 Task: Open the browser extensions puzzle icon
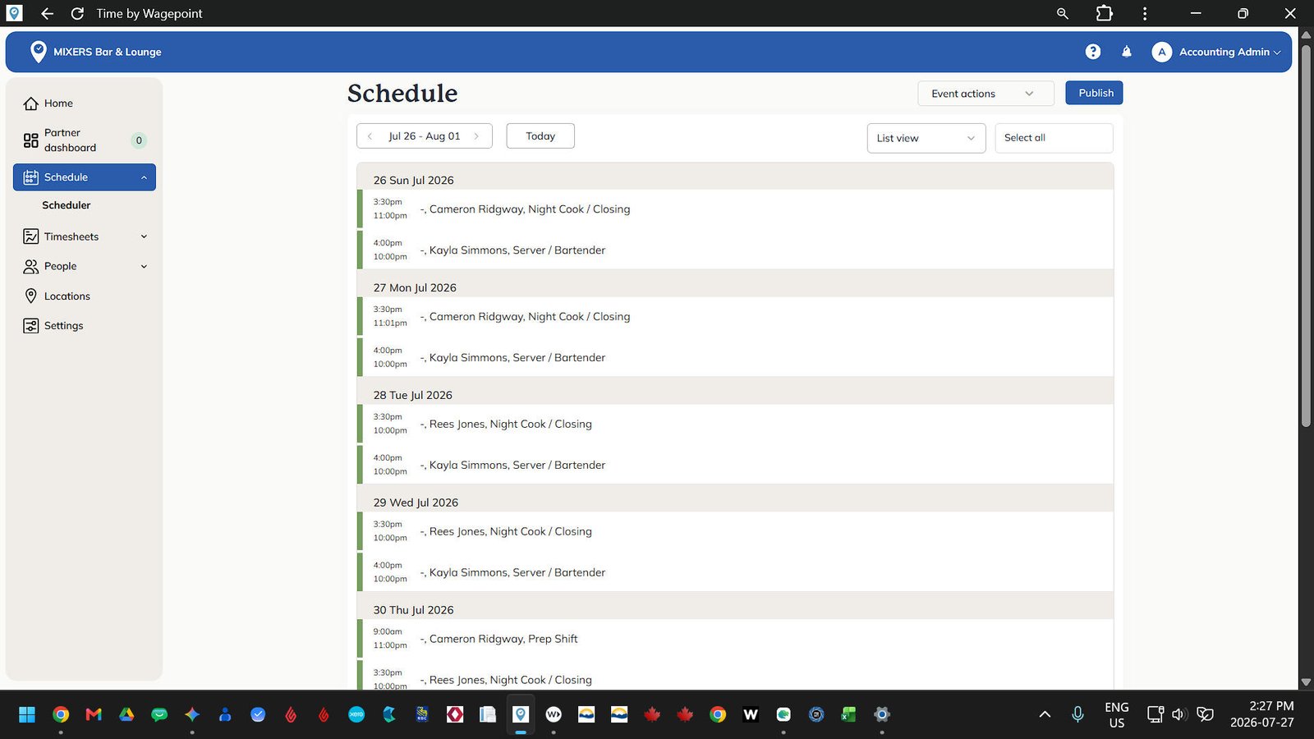[1105, 13]
